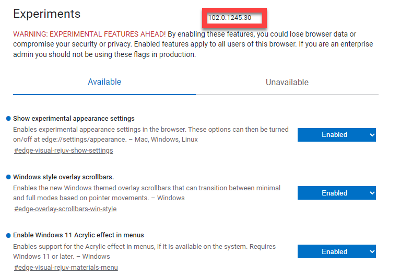Click the version number 102.0.1245.30
Image resolution: width=412 pixels, height=276 pixels.
230,18
